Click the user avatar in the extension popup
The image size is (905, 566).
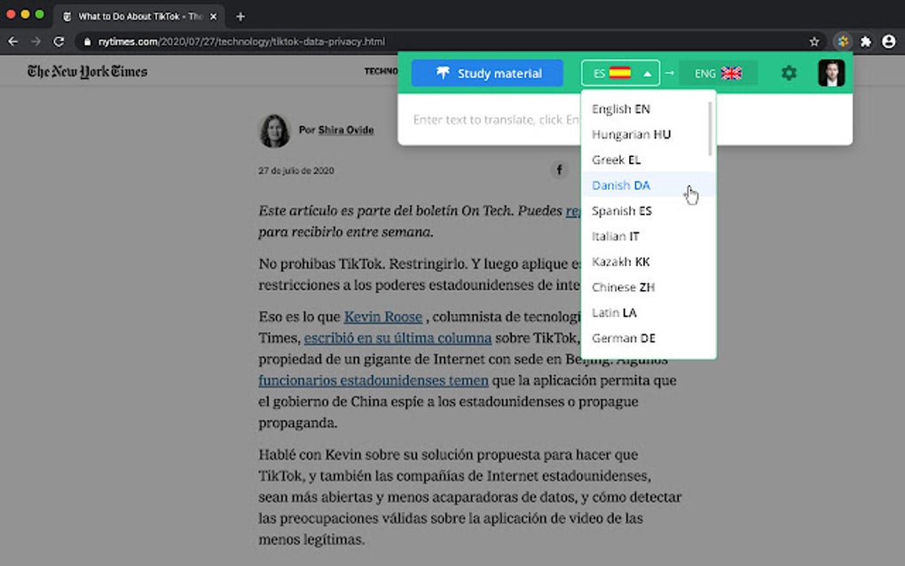coord(831,73)
